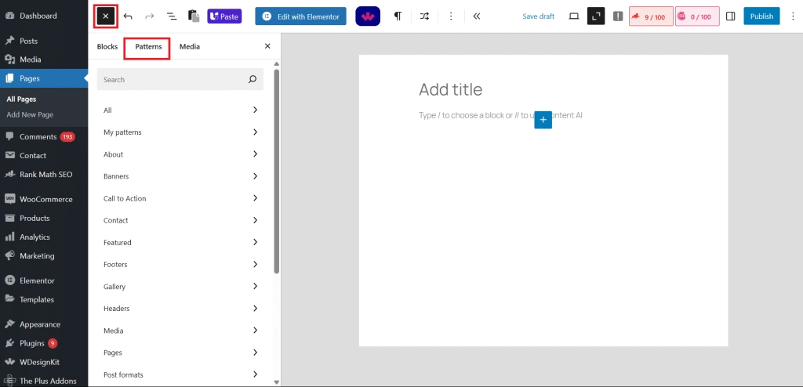Expand the Banners pattern category
This screenshot has height=387, width=803.
tap(180, 176)
